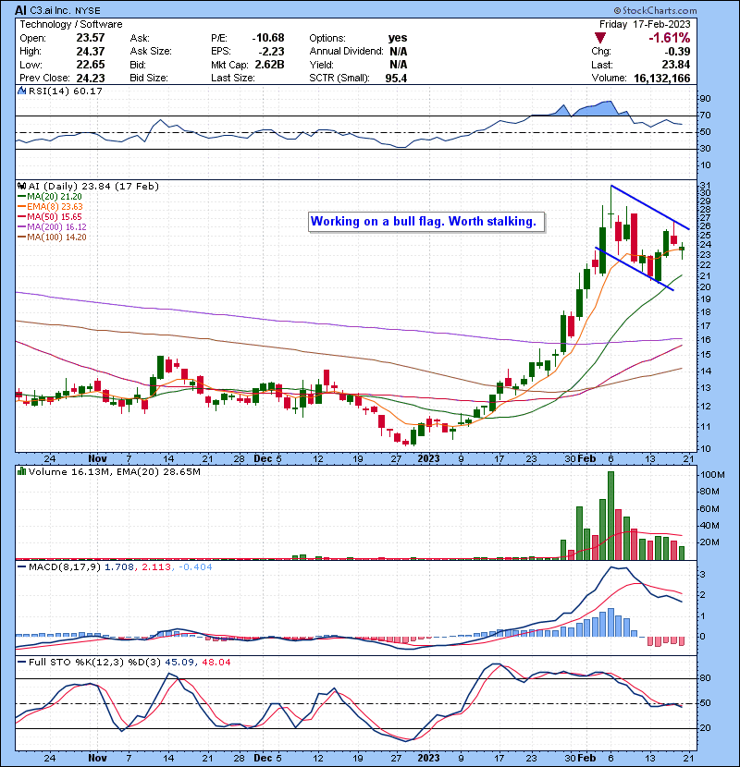Click the High value 24.37

pos(91,52)
